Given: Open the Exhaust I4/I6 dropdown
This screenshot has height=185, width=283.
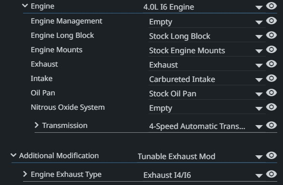Looking at the screenshot, I should (x=259, y=176).
